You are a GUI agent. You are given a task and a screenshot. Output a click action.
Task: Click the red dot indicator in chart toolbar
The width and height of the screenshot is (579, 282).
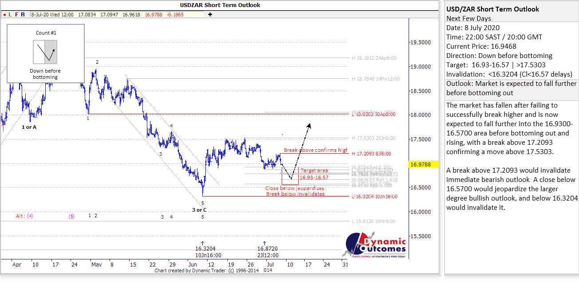tap(4, 14)
